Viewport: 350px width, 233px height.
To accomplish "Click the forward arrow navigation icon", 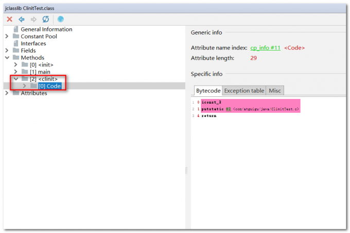I will pos(33,19).
